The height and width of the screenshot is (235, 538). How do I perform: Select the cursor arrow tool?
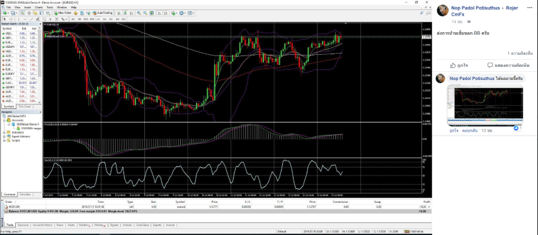[x=4, y=19]
